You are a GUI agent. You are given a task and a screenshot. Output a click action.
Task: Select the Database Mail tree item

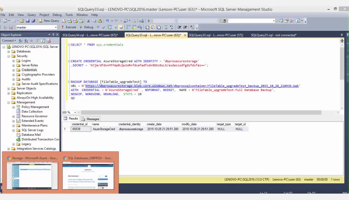(x=31, y=135)
